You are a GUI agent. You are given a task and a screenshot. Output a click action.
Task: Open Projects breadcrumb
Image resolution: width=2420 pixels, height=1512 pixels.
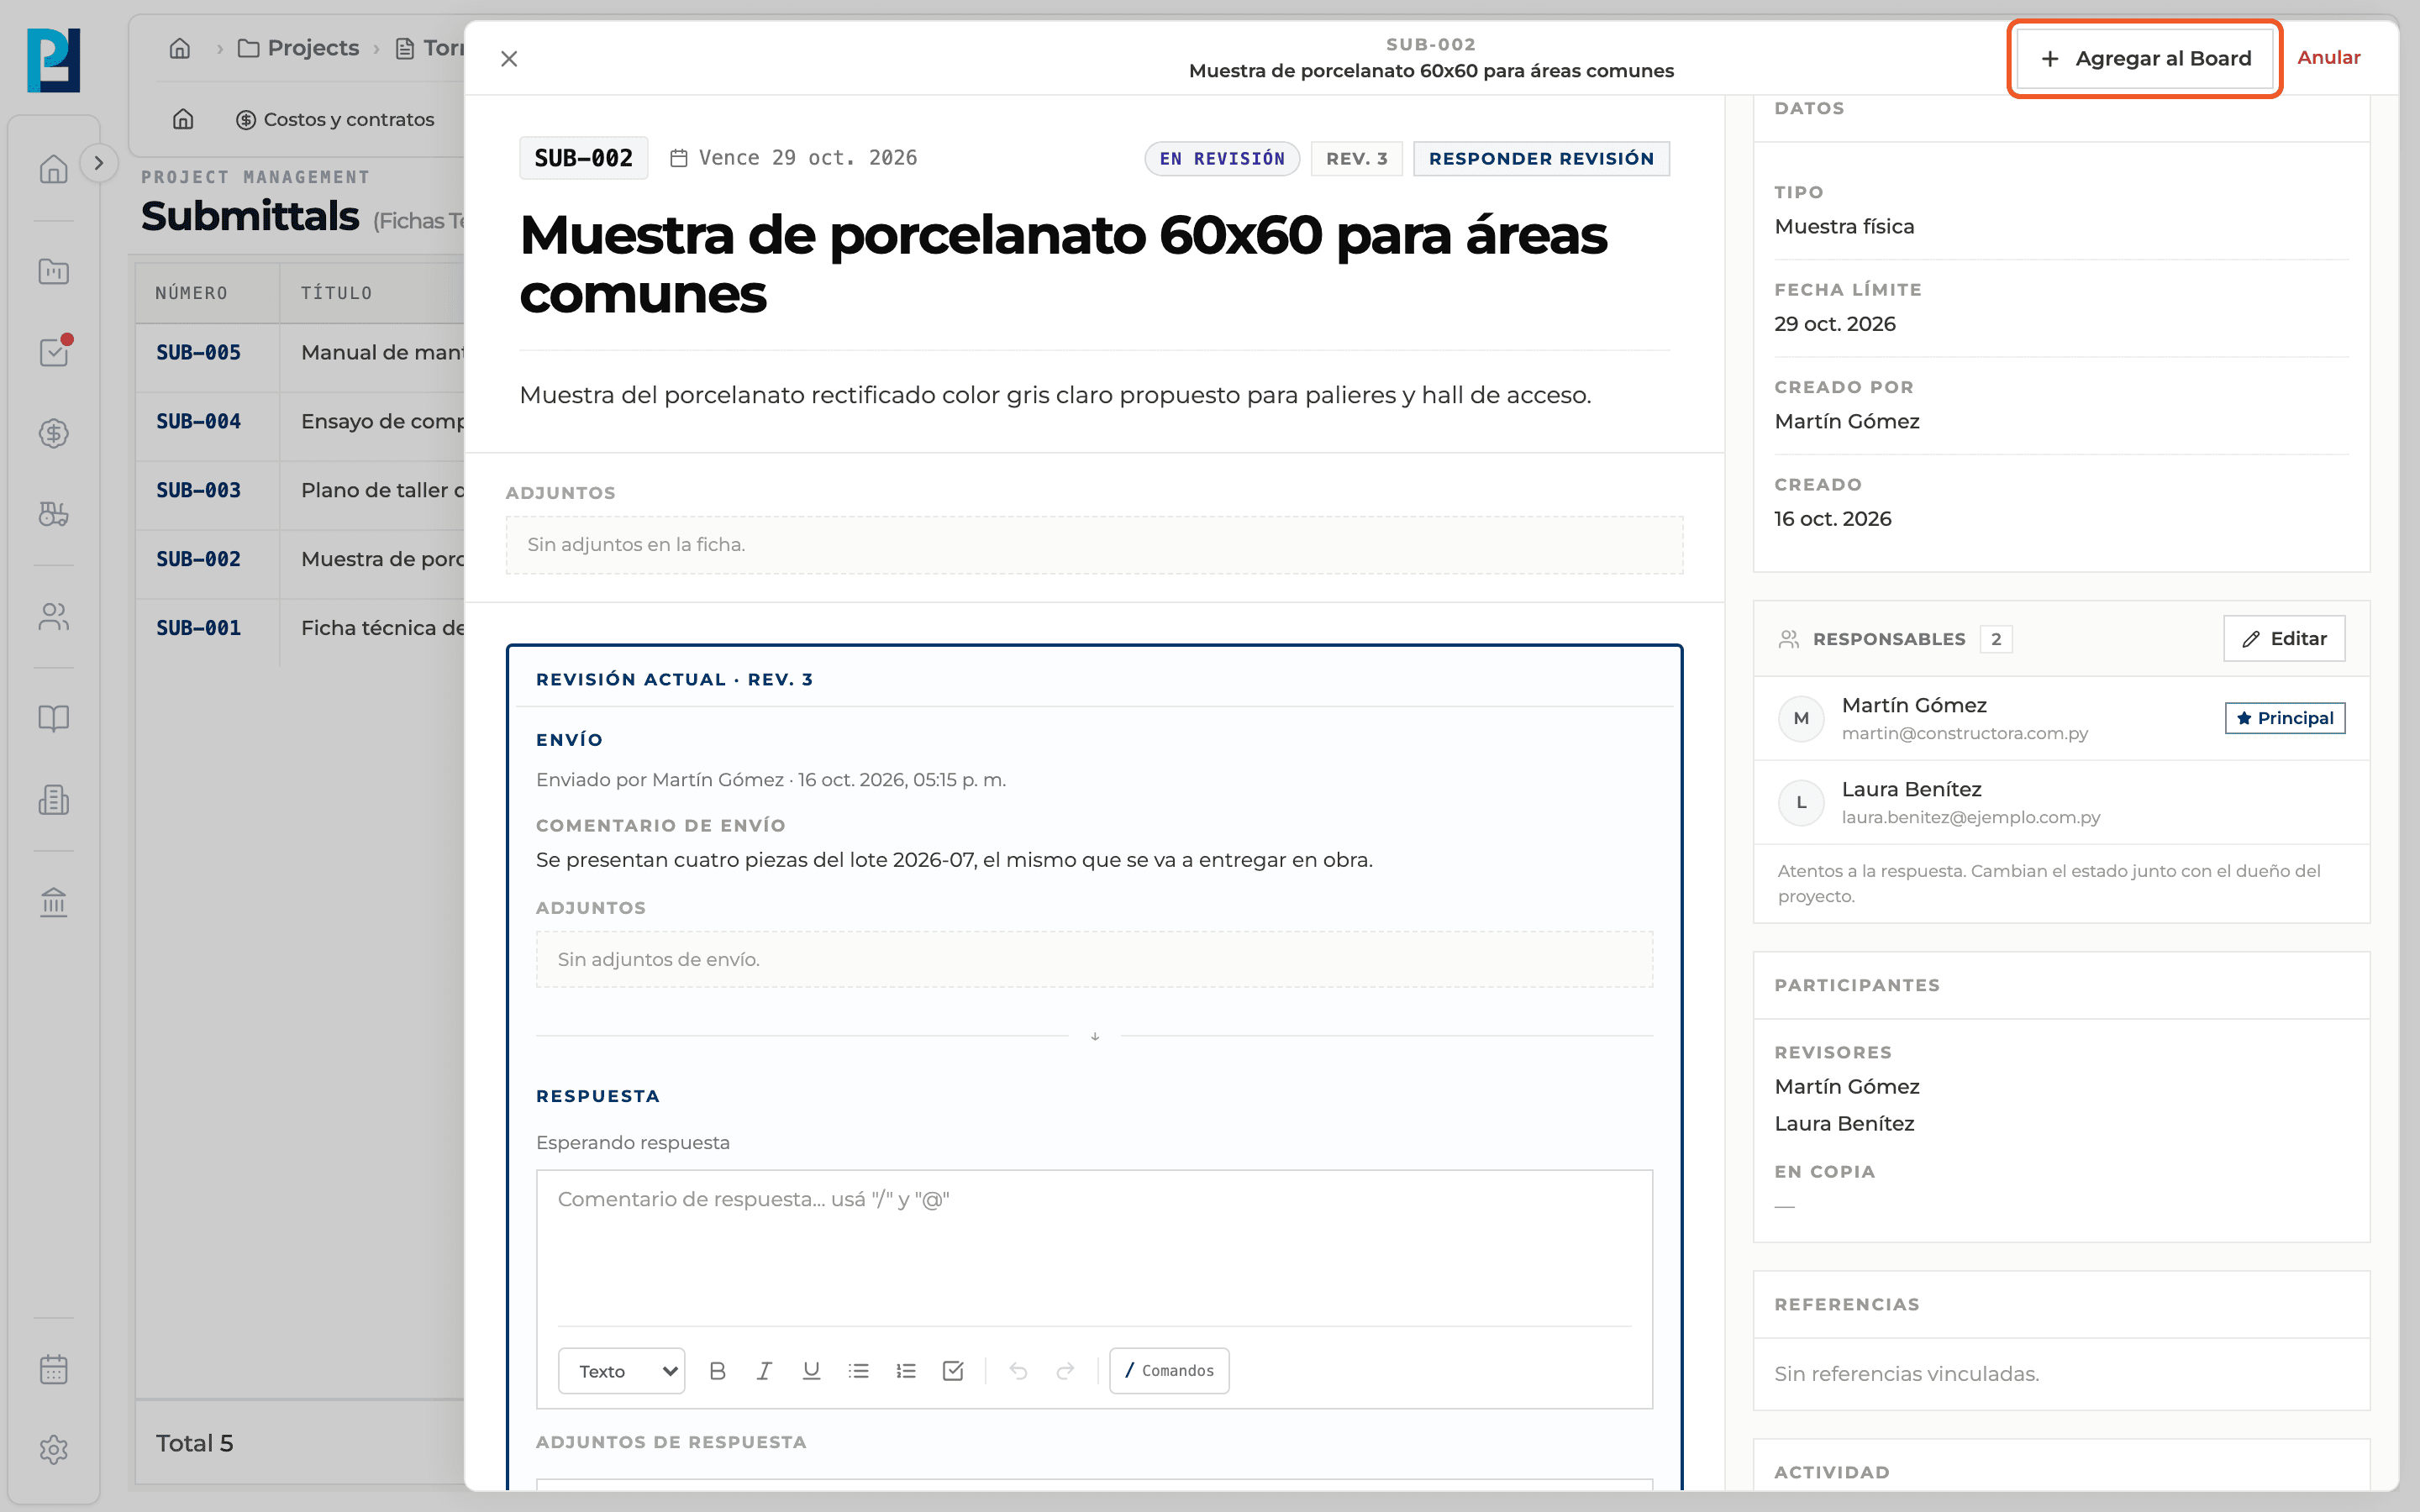point(298,48)
